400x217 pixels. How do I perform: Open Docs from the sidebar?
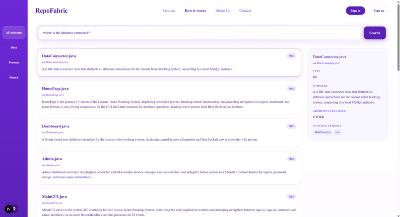pos(14,48)
